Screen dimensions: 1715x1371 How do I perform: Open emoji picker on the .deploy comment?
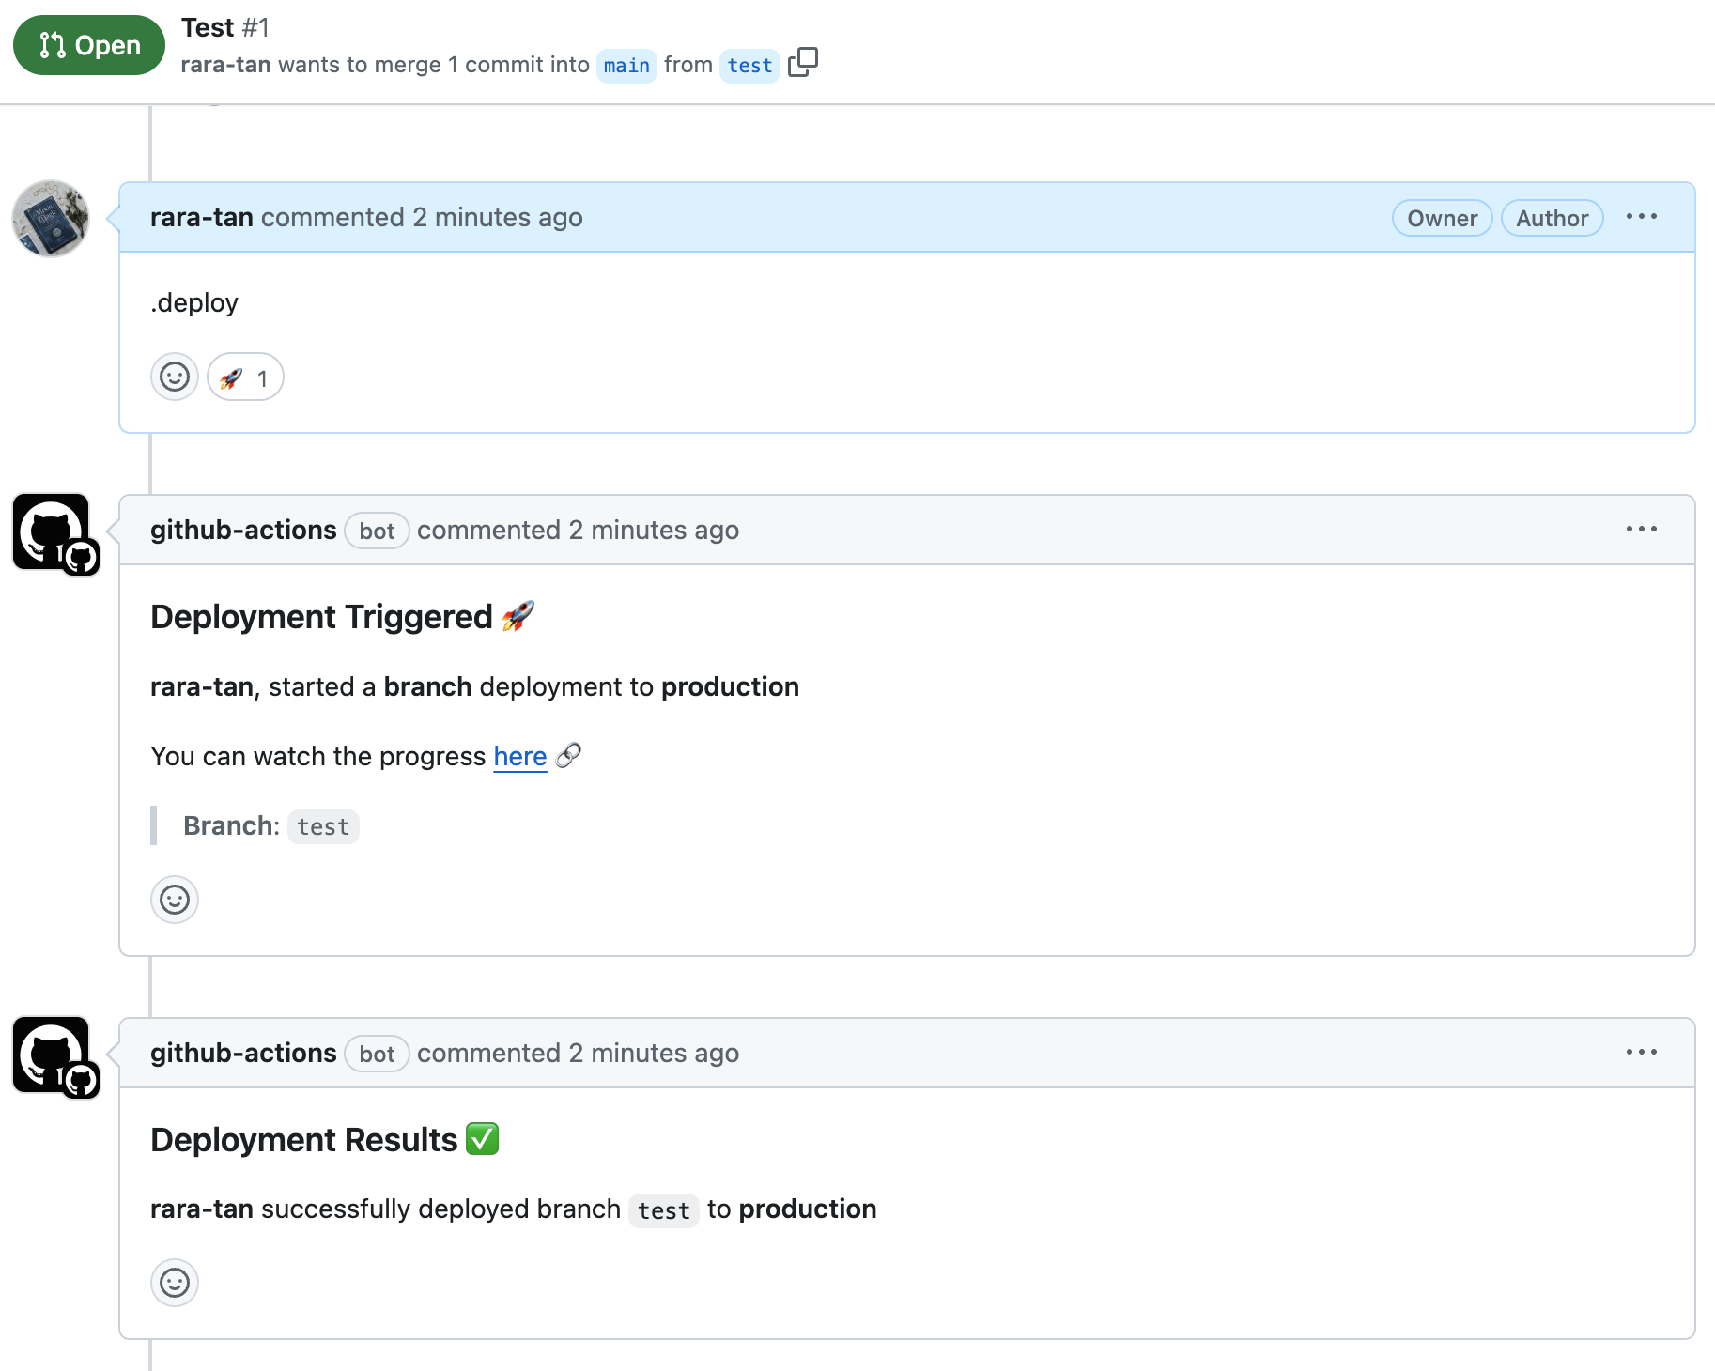[174, 376]
